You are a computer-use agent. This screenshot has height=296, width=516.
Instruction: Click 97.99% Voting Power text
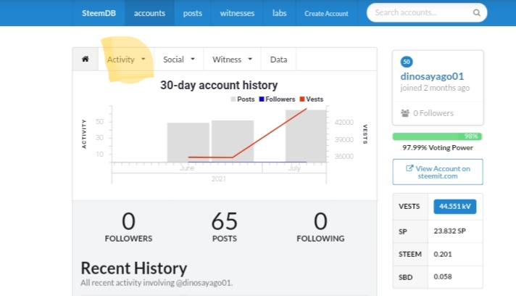tap(438, 148)
